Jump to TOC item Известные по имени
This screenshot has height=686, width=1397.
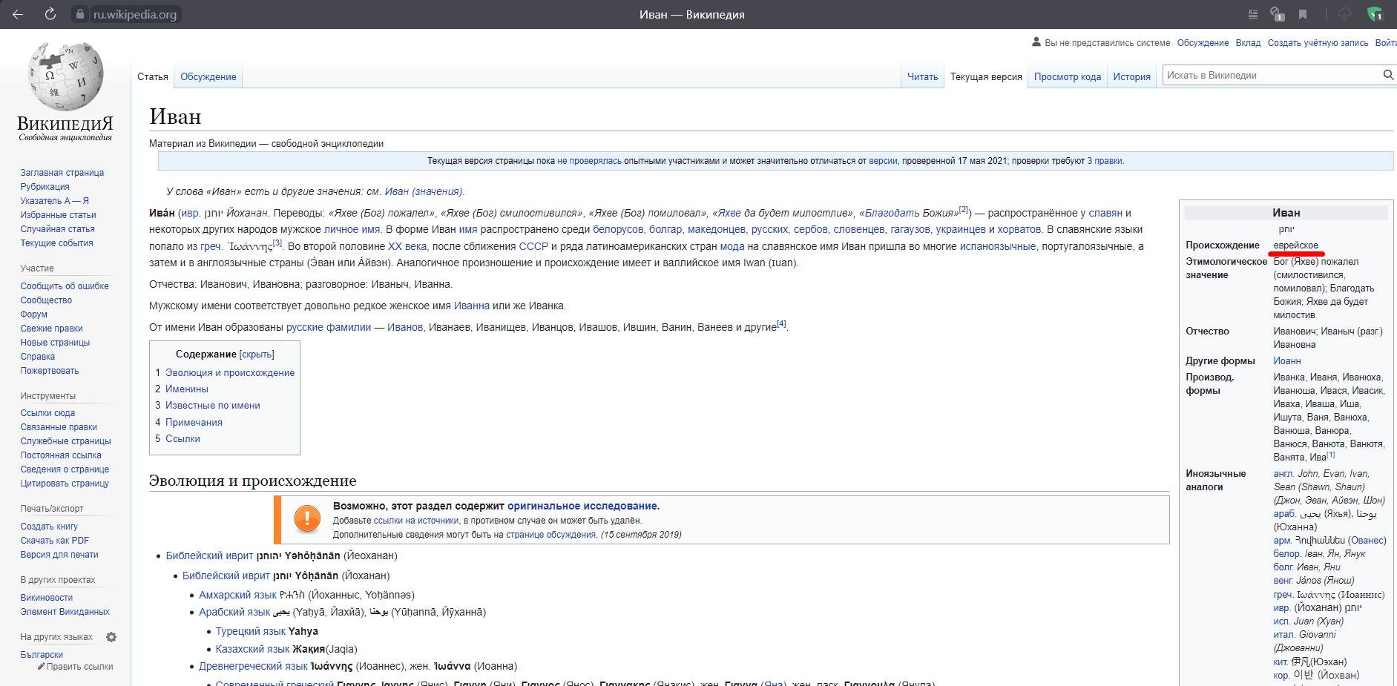click(x=213, y=406)
